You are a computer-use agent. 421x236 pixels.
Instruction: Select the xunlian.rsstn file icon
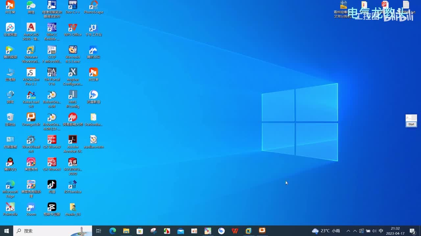tap(93, 142)
